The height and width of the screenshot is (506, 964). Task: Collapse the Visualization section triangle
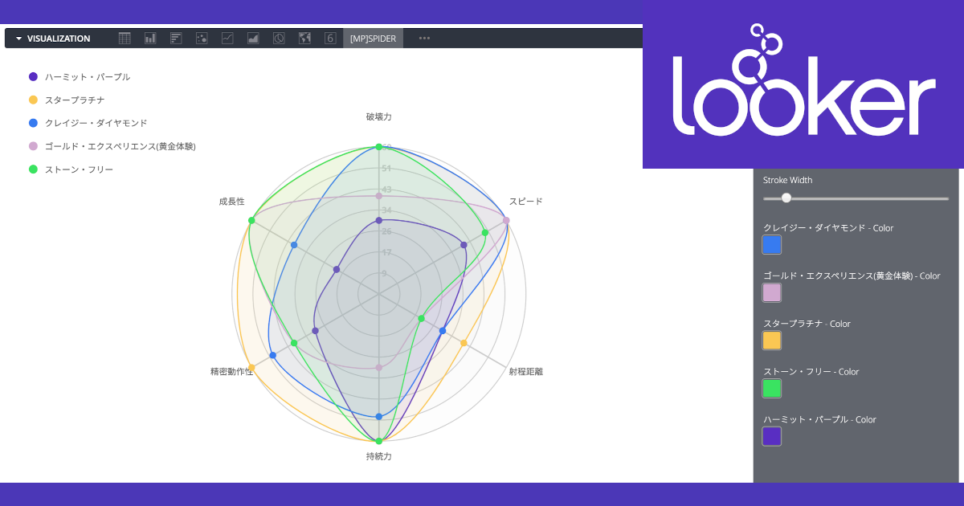pyautogui.click(x=18, y=39)
